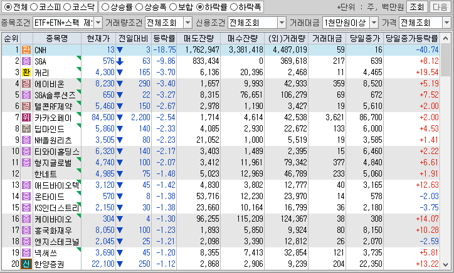Select the 보합 radio button
The height and width of the screenshot is (273, 454).
click(x=173, y=7)
